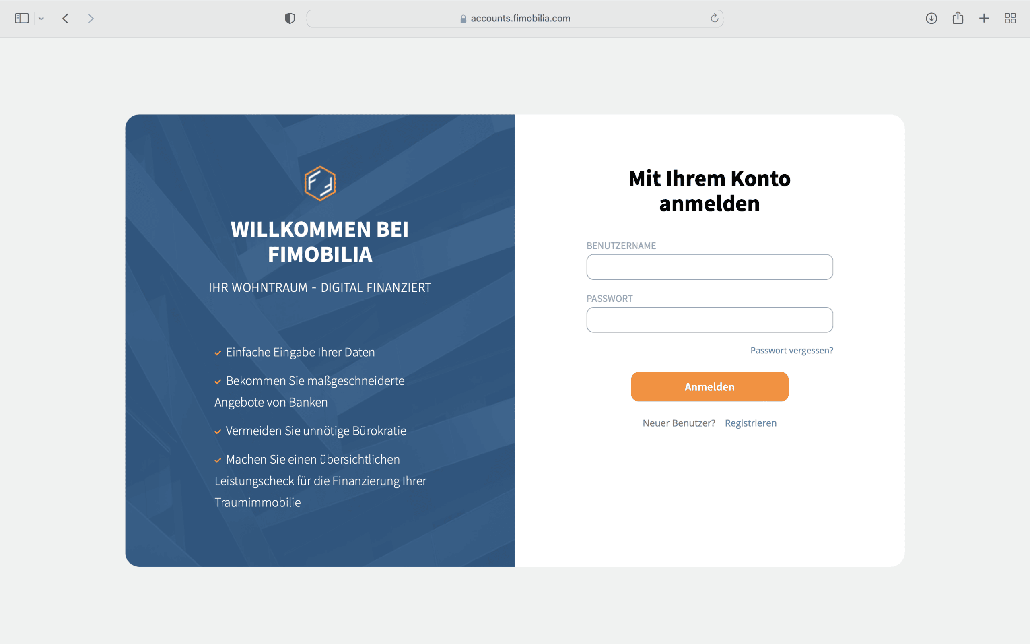Click the padlock icon in address bar
1030x644 pixels.
463,19
